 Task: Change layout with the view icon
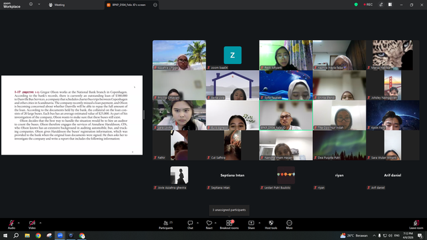390,5
